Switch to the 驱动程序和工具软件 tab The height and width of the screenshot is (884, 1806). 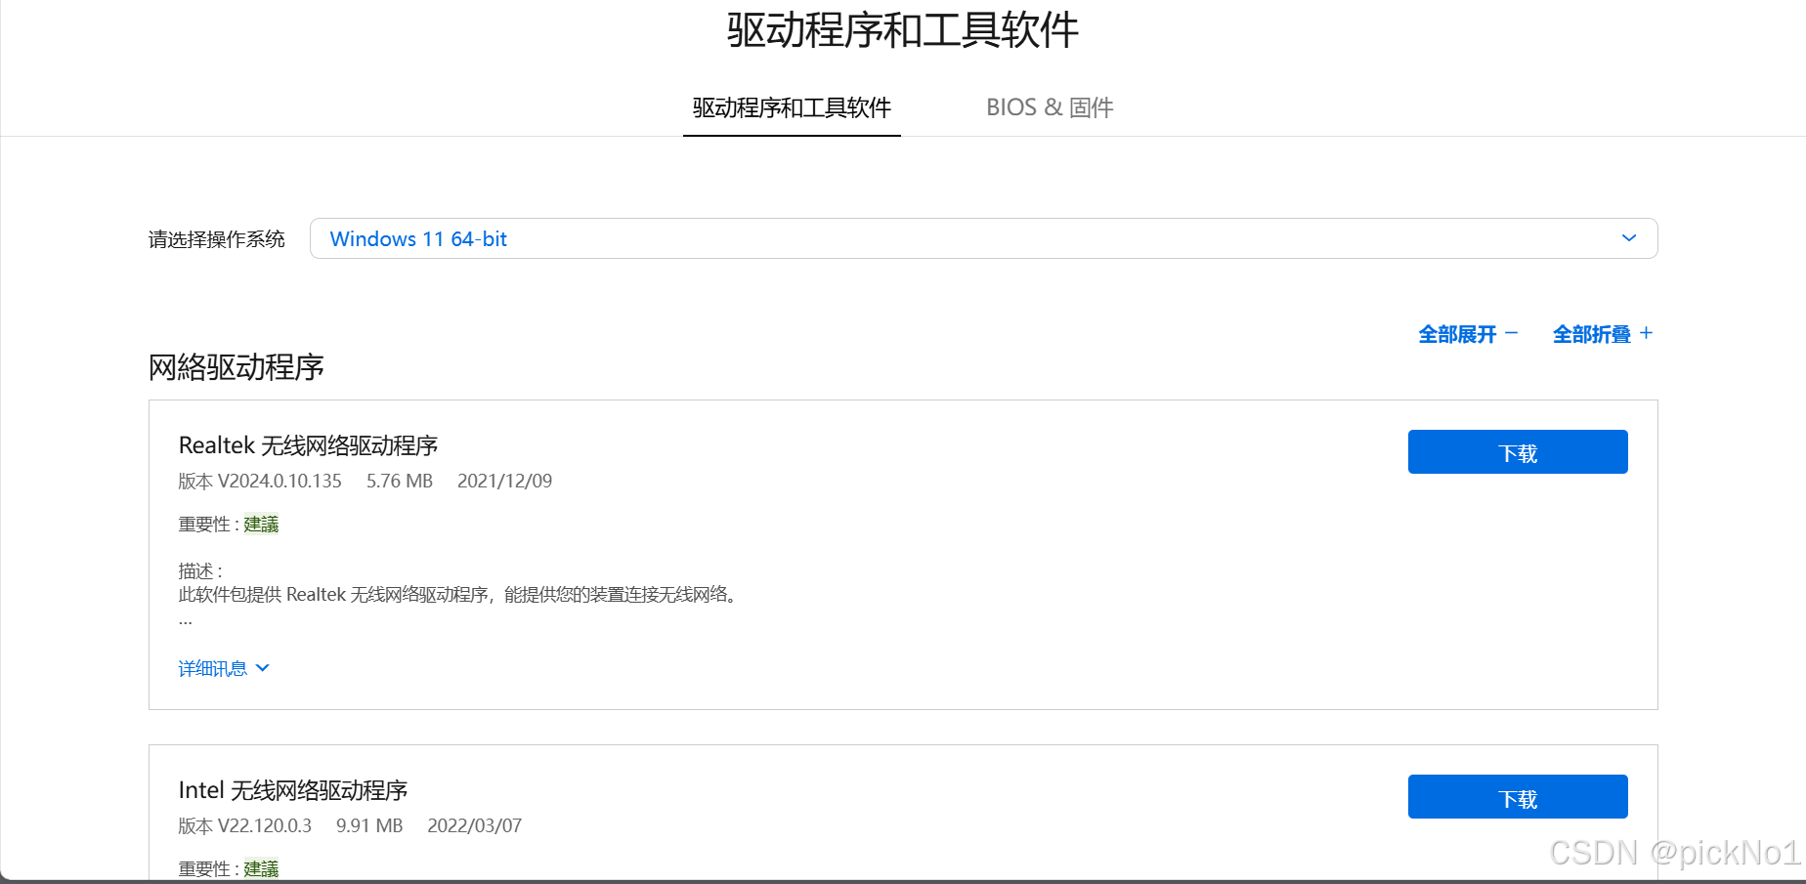(x=792, y=107)
